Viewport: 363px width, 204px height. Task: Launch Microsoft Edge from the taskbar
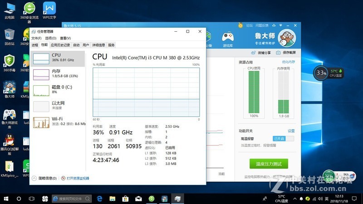pos(99,199)
